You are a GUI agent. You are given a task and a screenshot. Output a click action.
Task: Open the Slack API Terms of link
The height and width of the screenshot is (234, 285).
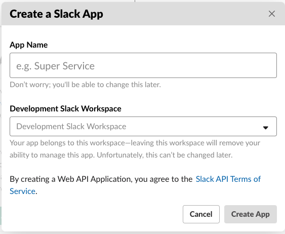(228, 179)
